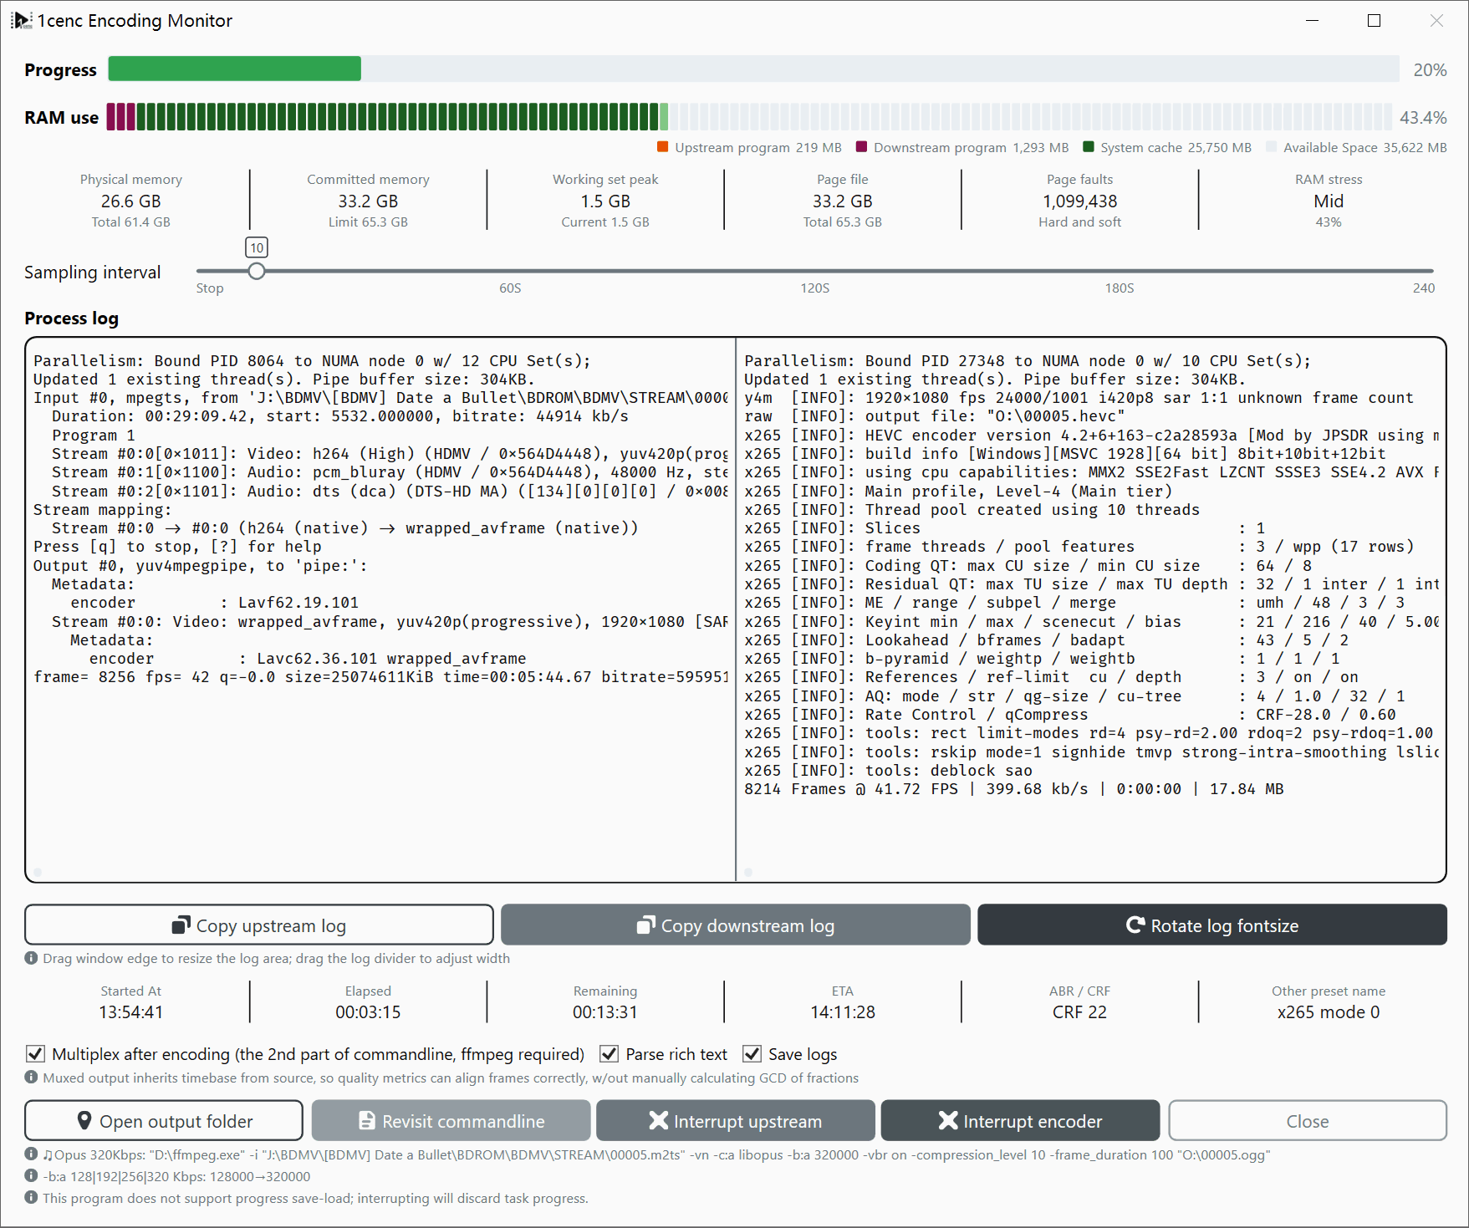Click the orange Upstream program legend swatch
Viewport: 1469px width, 1228px height.
[663, 147]
